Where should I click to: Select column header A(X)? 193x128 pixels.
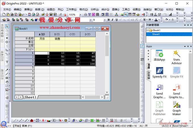coord(42,34)
